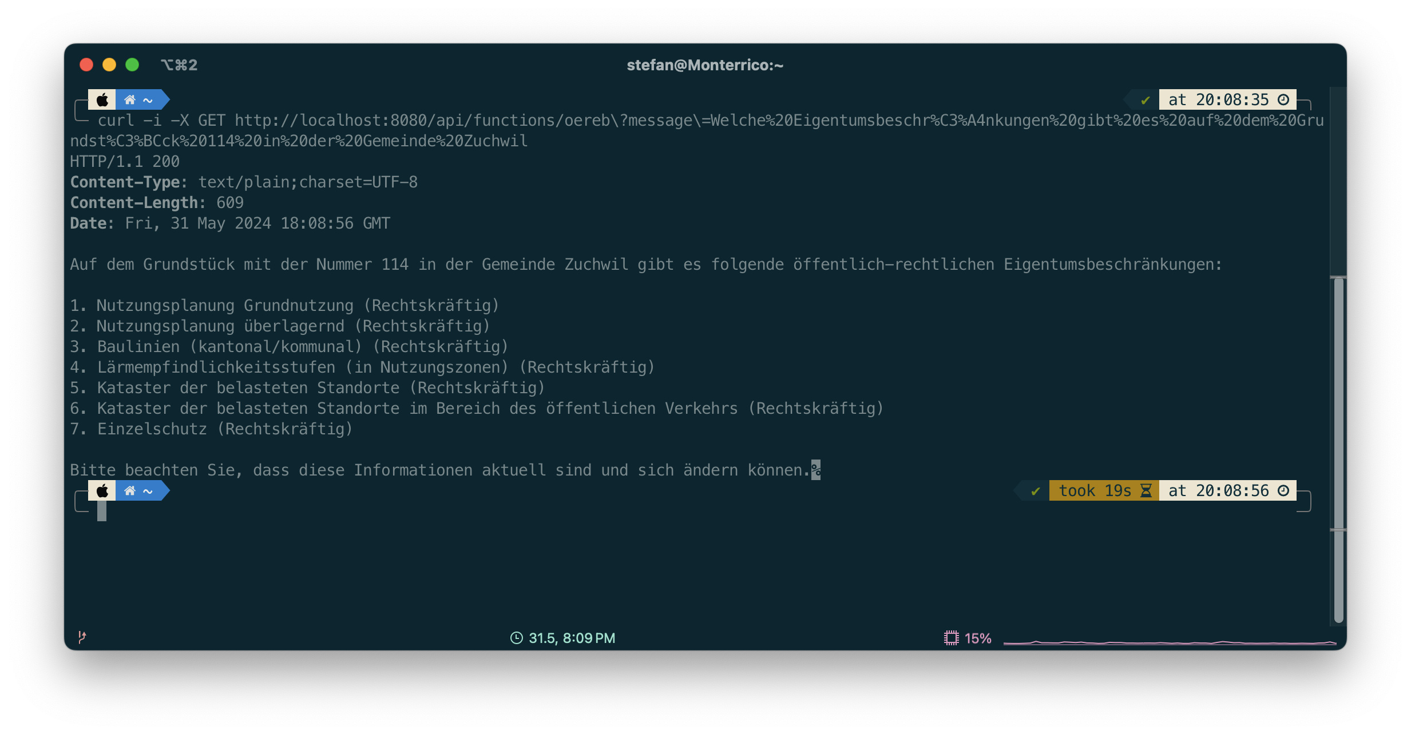
Task: Click the green checkmark near at 20:08:35
Action: tap(1145, 100)
